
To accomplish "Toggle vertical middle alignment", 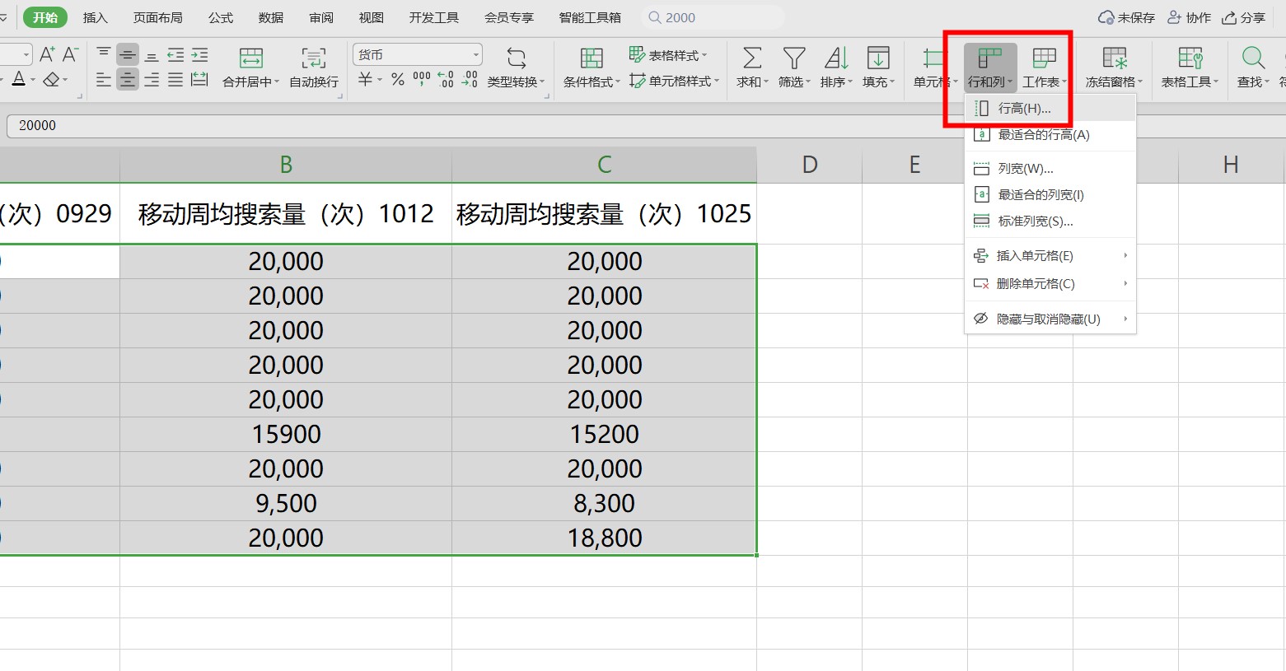I will (127, 55).
